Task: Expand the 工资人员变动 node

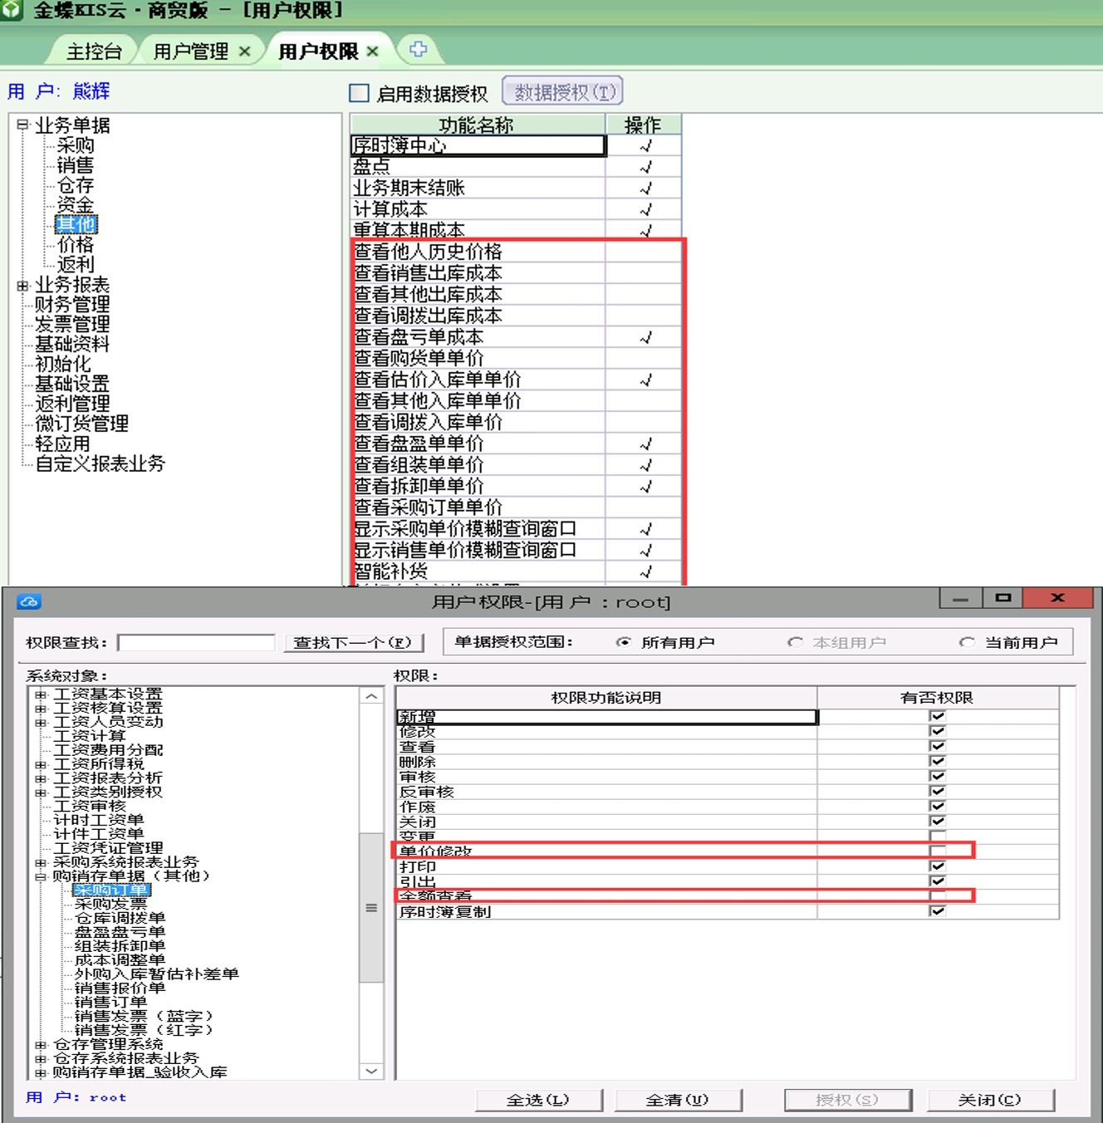Action: (x=41, y=723)
